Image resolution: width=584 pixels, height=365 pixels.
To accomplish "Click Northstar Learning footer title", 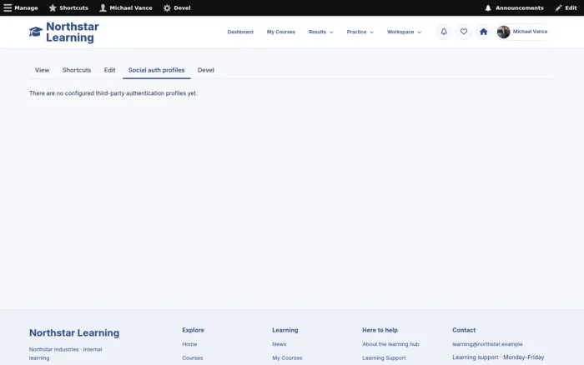I will point(74,332).
